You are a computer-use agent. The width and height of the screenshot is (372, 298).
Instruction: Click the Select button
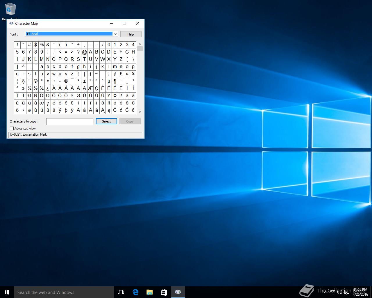106,121
